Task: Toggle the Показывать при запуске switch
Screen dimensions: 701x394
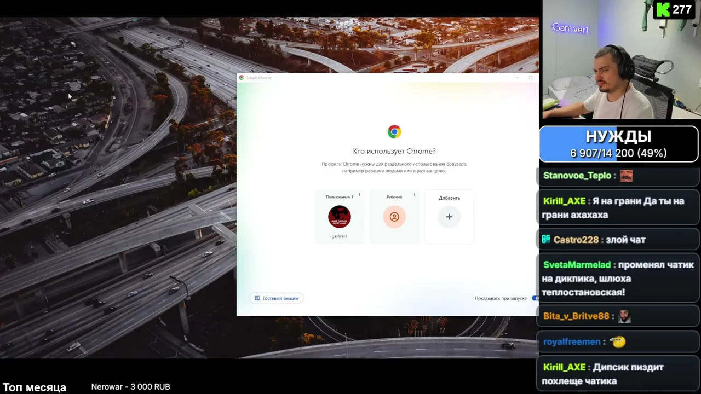Action: 535,298
